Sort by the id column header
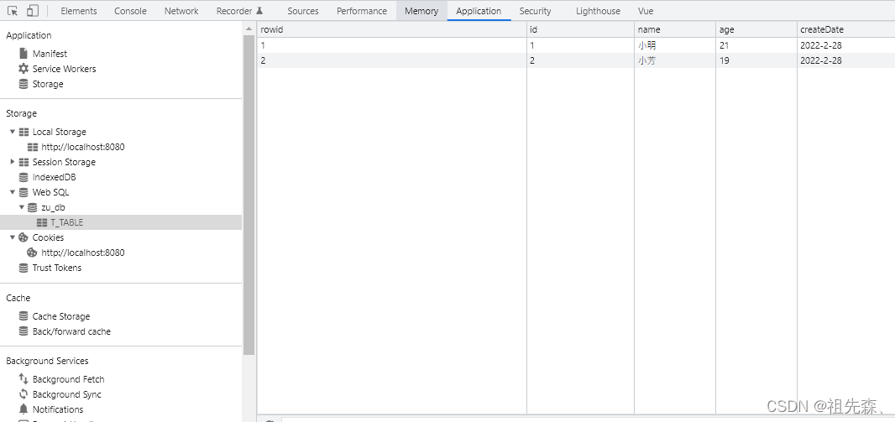The width and height of the screenshot is (895, 422). tap(580, 29)
